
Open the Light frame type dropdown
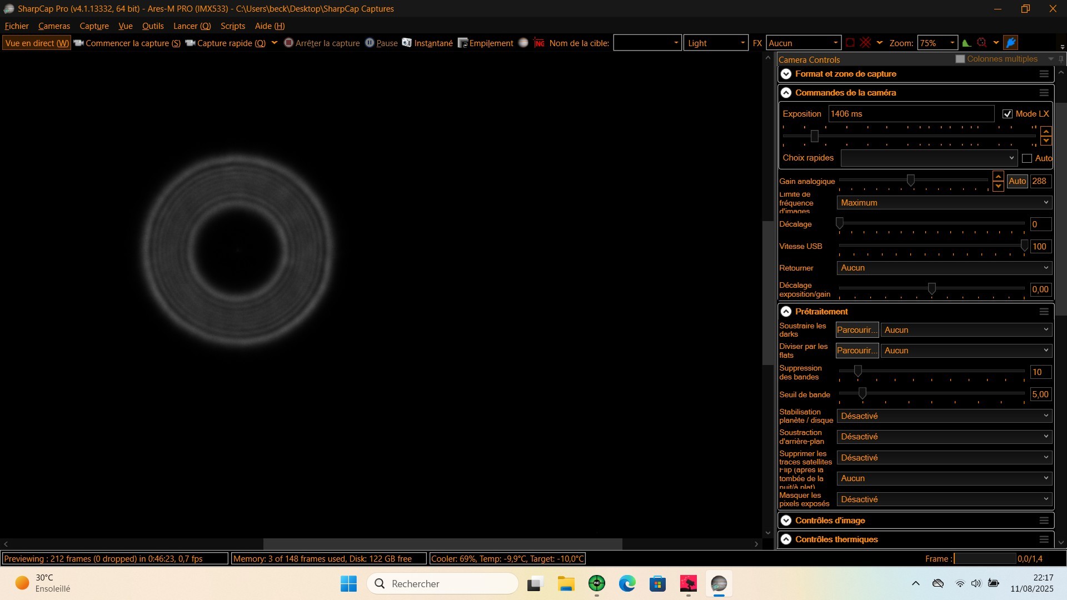point(716,43)
